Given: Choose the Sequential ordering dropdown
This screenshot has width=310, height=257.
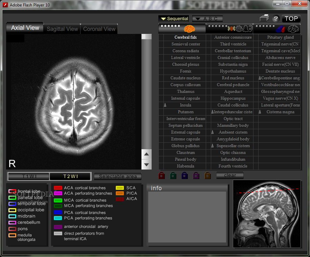Looking at the screenshot, I should click(174, 19).
